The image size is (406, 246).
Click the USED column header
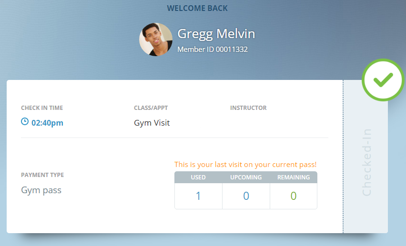198,177
